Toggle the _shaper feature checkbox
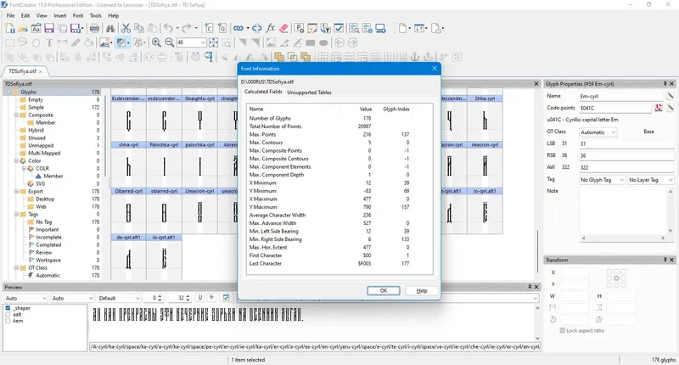Viewport: 679px width, 365px height. pyautogui.click(x=8, y=308)
